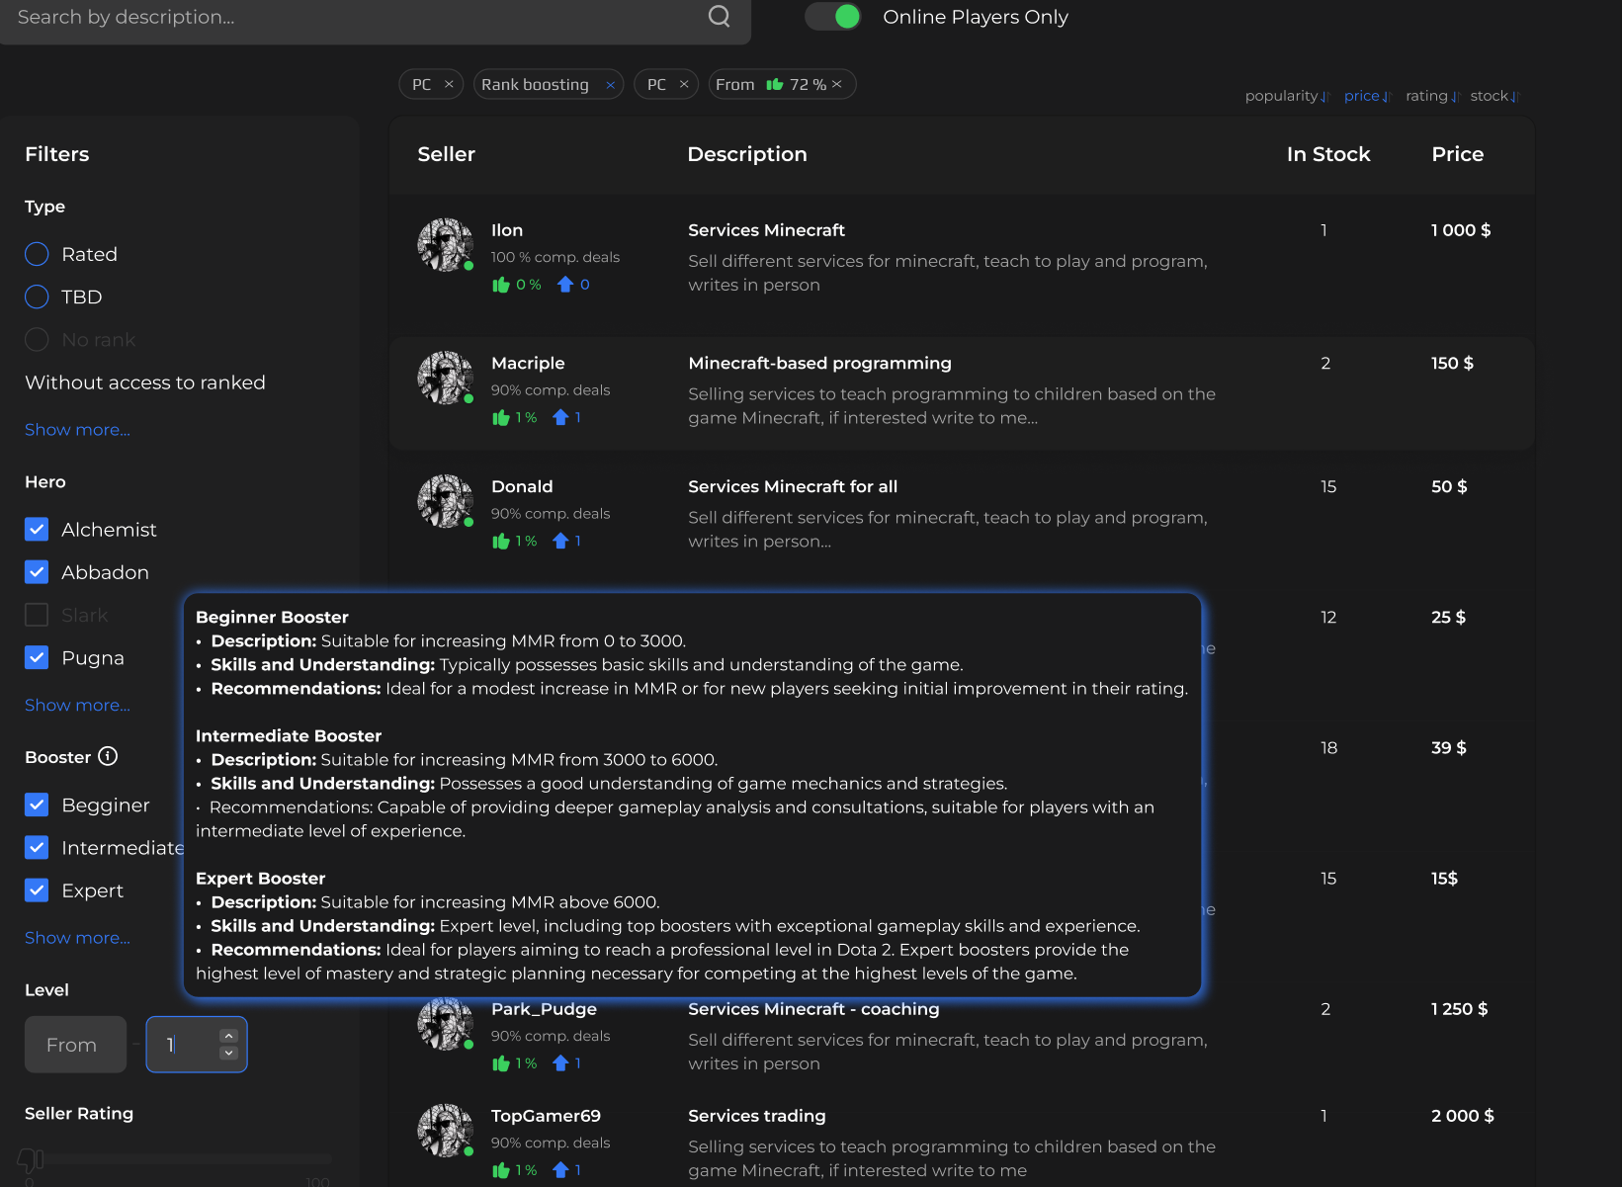Click Ilon's blue up-arrow icon
Screen dimensions: 1622x1187
point(565,285)
